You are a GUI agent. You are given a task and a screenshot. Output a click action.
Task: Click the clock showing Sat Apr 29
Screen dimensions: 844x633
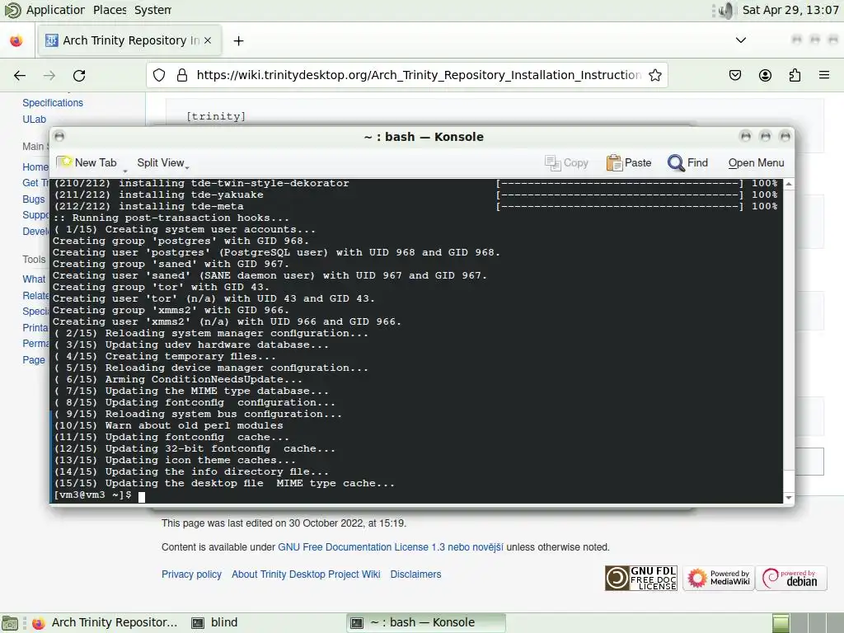(x=790, y=10)
